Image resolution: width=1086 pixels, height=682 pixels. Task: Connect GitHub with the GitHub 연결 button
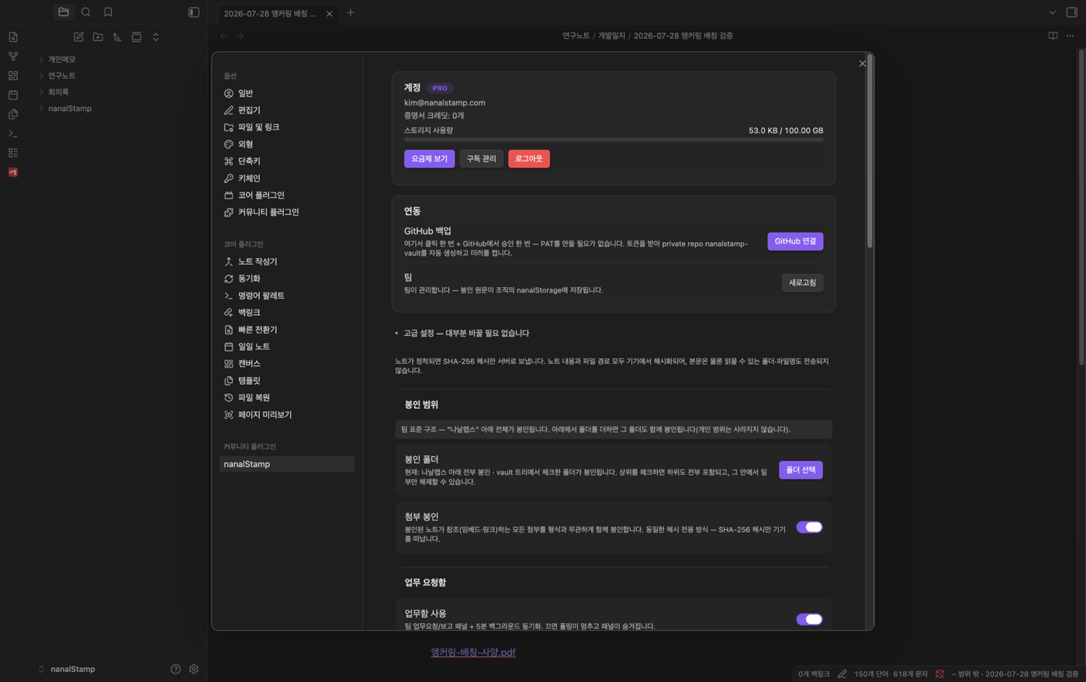[x=795, y=241]
